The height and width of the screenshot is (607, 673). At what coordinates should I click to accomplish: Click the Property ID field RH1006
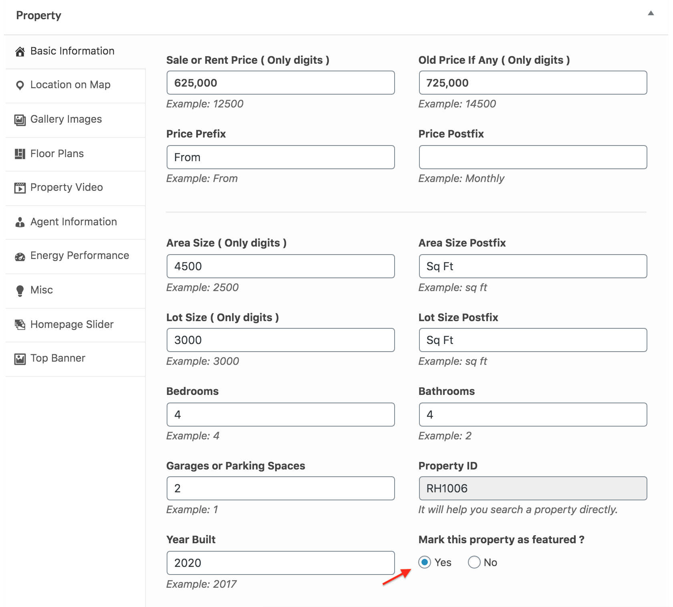[533, 488]
